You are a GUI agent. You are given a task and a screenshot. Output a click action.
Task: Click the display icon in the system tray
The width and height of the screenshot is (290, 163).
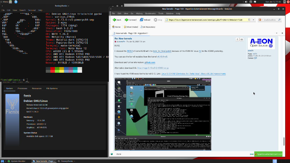[251, 2]
